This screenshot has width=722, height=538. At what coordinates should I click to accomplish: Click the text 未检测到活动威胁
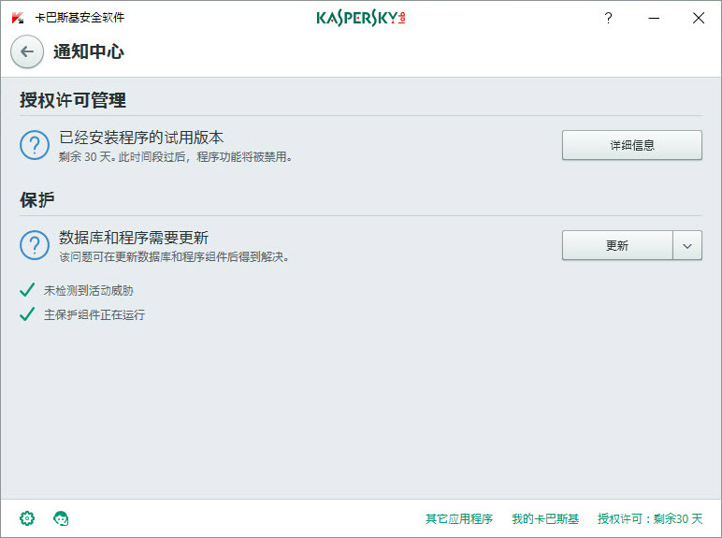(x=89, y=290)
